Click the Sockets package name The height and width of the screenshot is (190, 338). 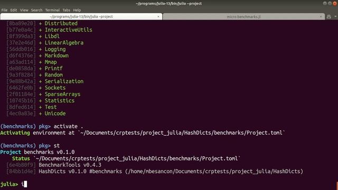click(x=55, y=88)
